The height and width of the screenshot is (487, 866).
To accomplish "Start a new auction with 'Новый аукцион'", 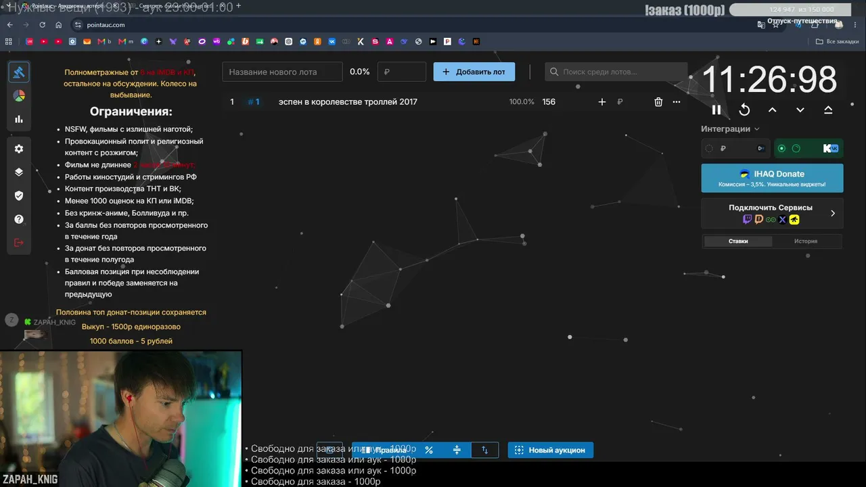I will click(x=551, y=450).
